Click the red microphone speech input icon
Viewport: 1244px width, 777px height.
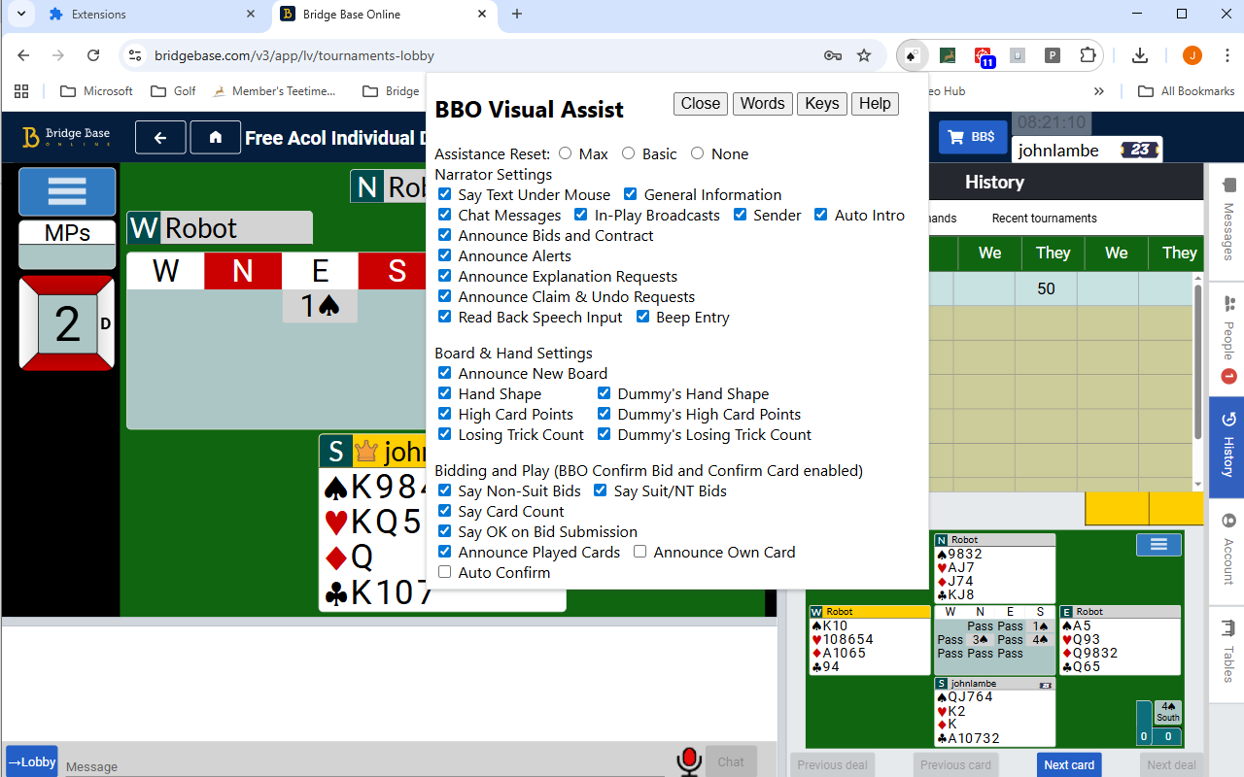tap(689, 761)
